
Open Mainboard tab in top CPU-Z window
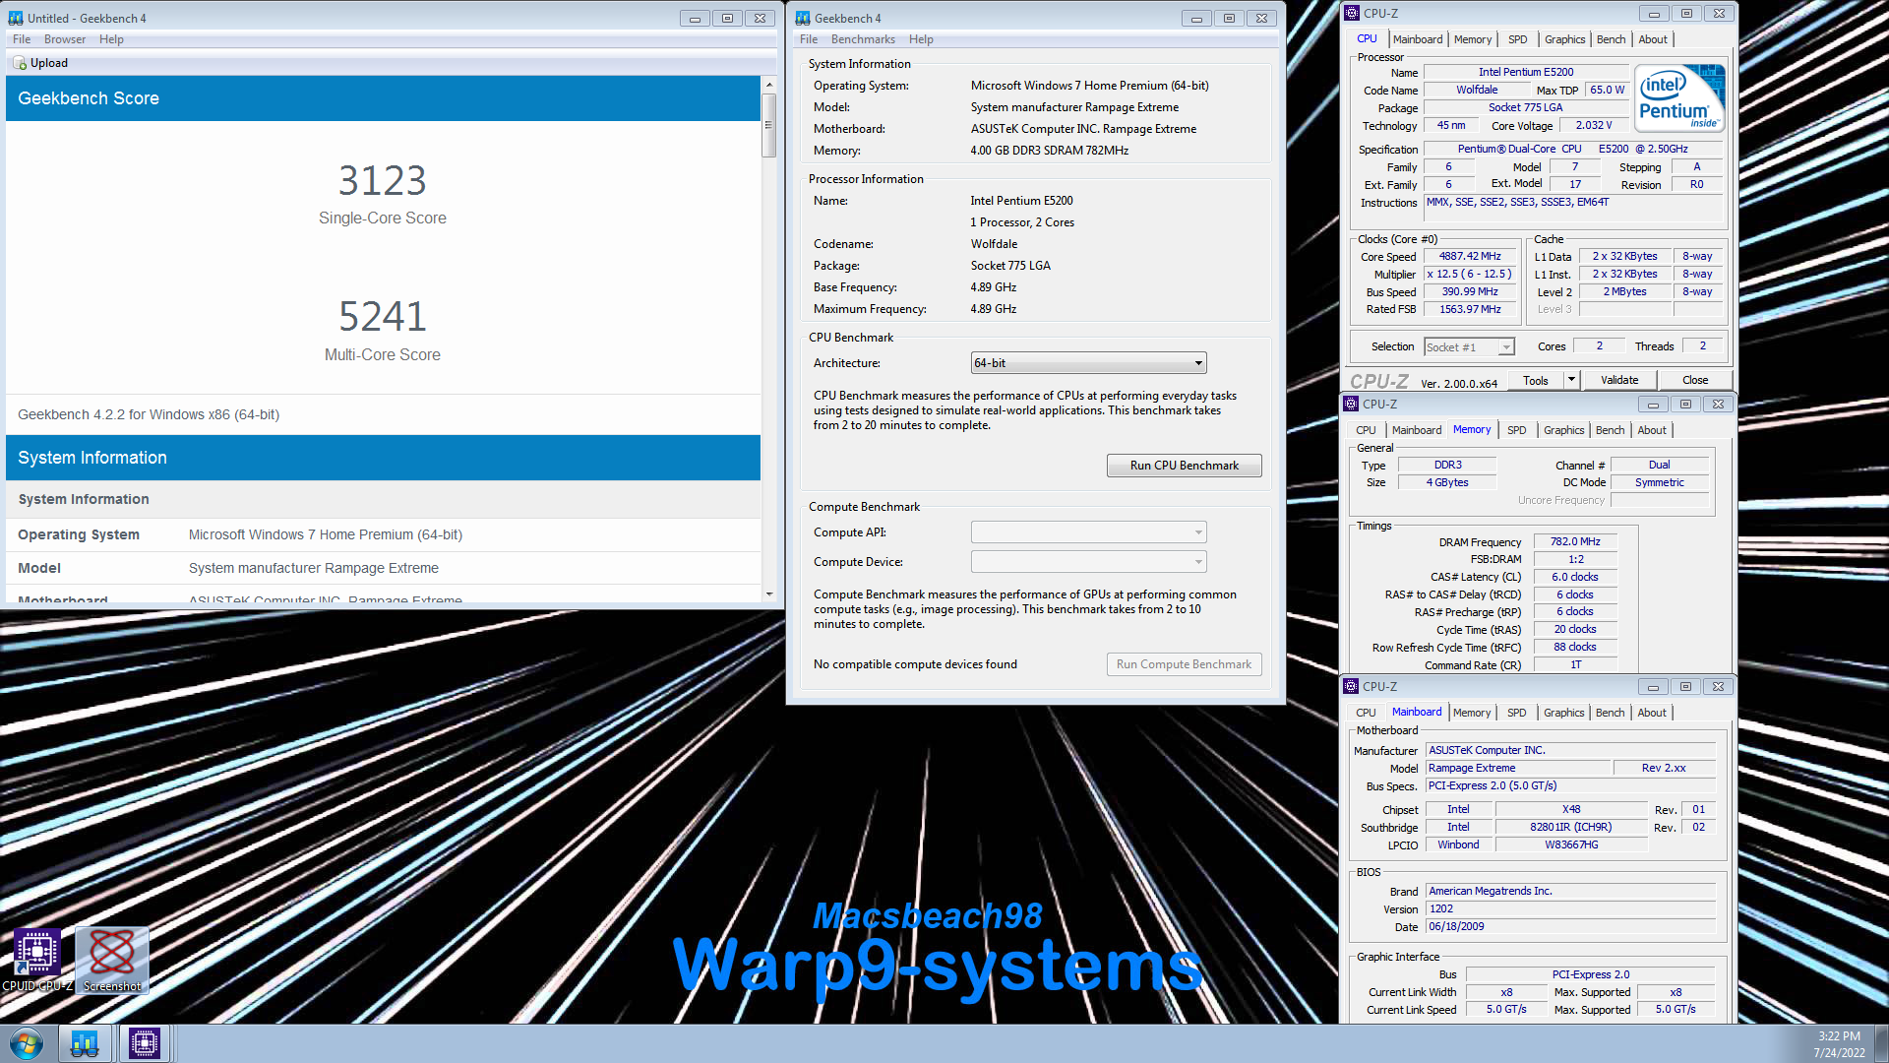tap(1418, 39)
